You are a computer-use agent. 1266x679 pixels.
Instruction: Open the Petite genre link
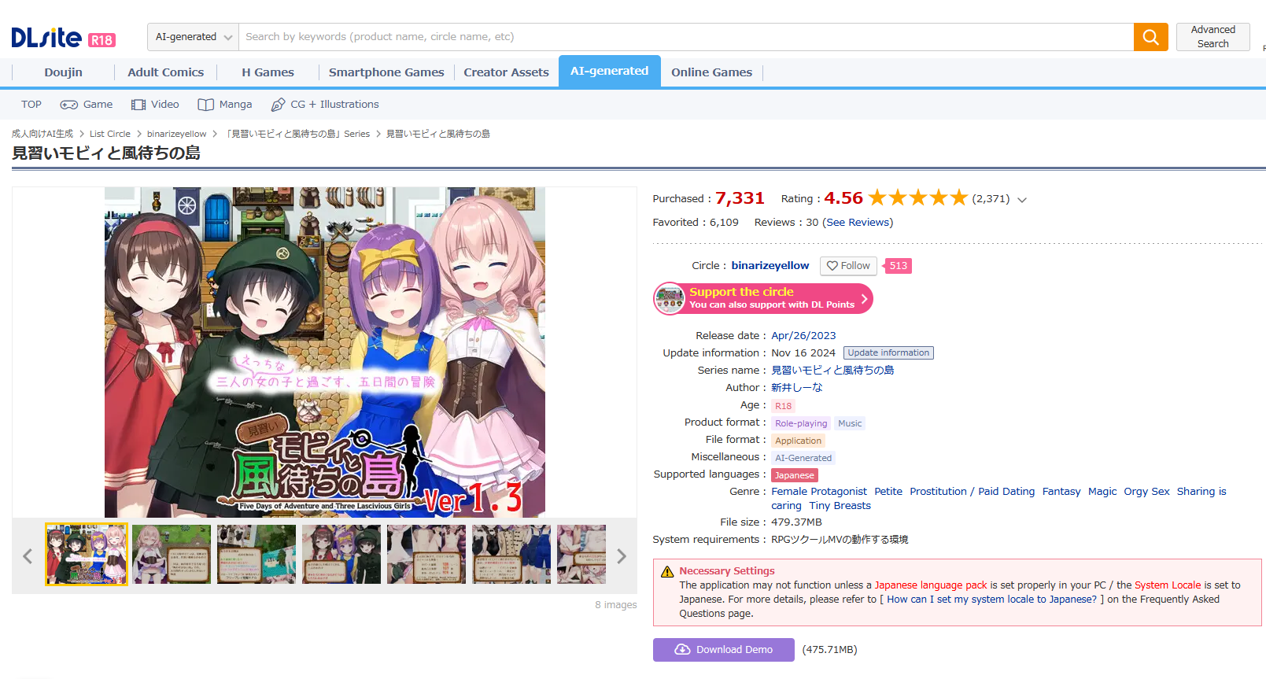coord(888,492)
